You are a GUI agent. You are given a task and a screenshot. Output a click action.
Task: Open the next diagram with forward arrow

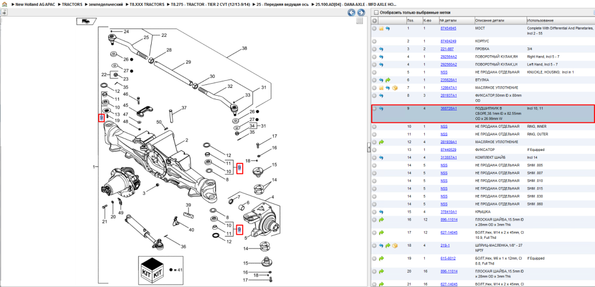pyautogui.click(x=361, y=12)
